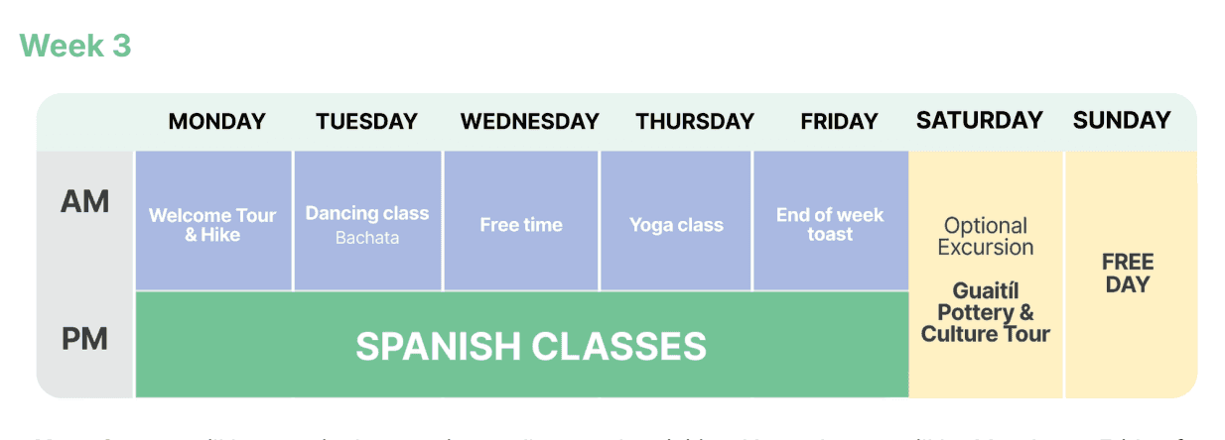Viewport: 1225px width, 440px height.
Task: Select the THURSDAY column header
Action: coord(695,122)
